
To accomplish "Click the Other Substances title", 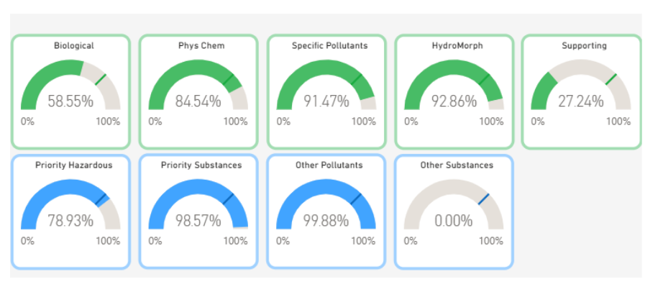I will pos(457,165).
